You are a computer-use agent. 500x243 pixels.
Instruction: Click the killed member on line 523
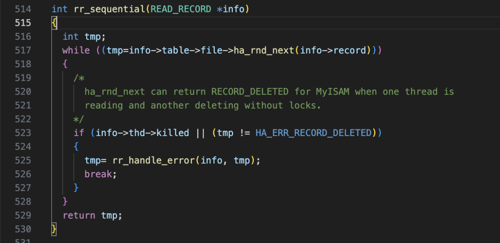pyautogui.click(x=173, y=133)
